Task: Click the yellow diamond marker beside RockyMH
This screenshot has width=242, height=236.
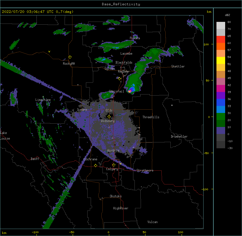Action: click(x=70, y=57)
